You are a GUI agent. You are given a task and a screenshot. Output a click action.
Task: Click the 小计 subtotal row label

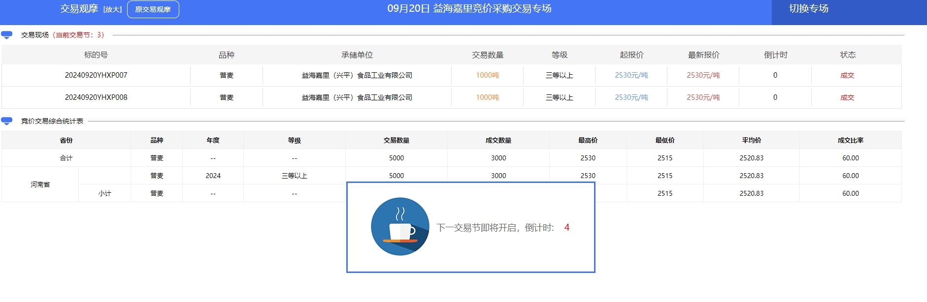pyautogui.click(x=104, y=193)
